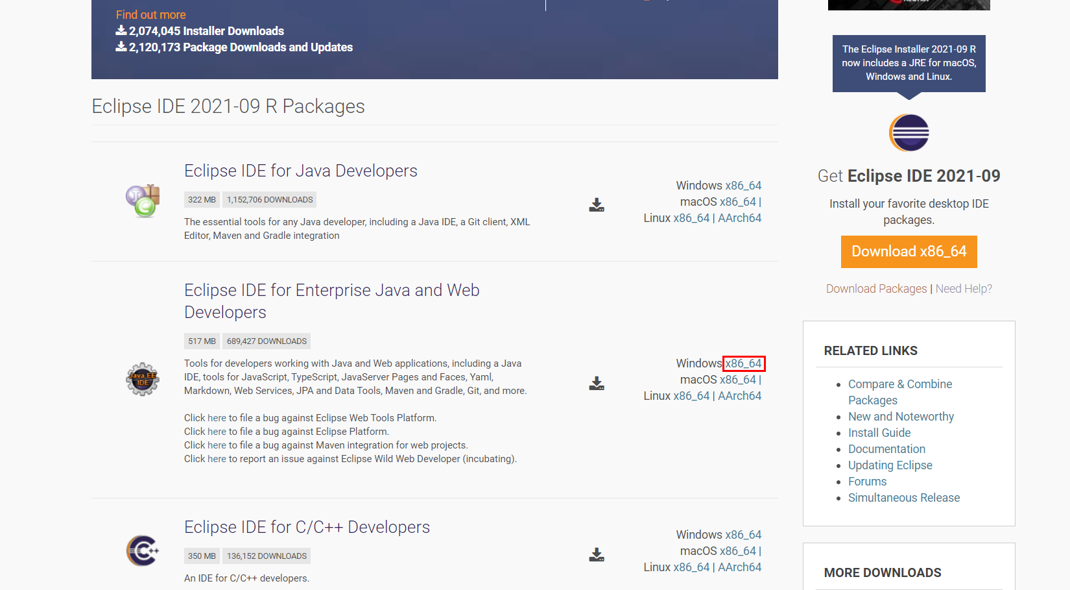The height and width of the screenshot is (590, 1070).
Task: Click the orange Download x86_64 button
Action: [x=909, y=252]
